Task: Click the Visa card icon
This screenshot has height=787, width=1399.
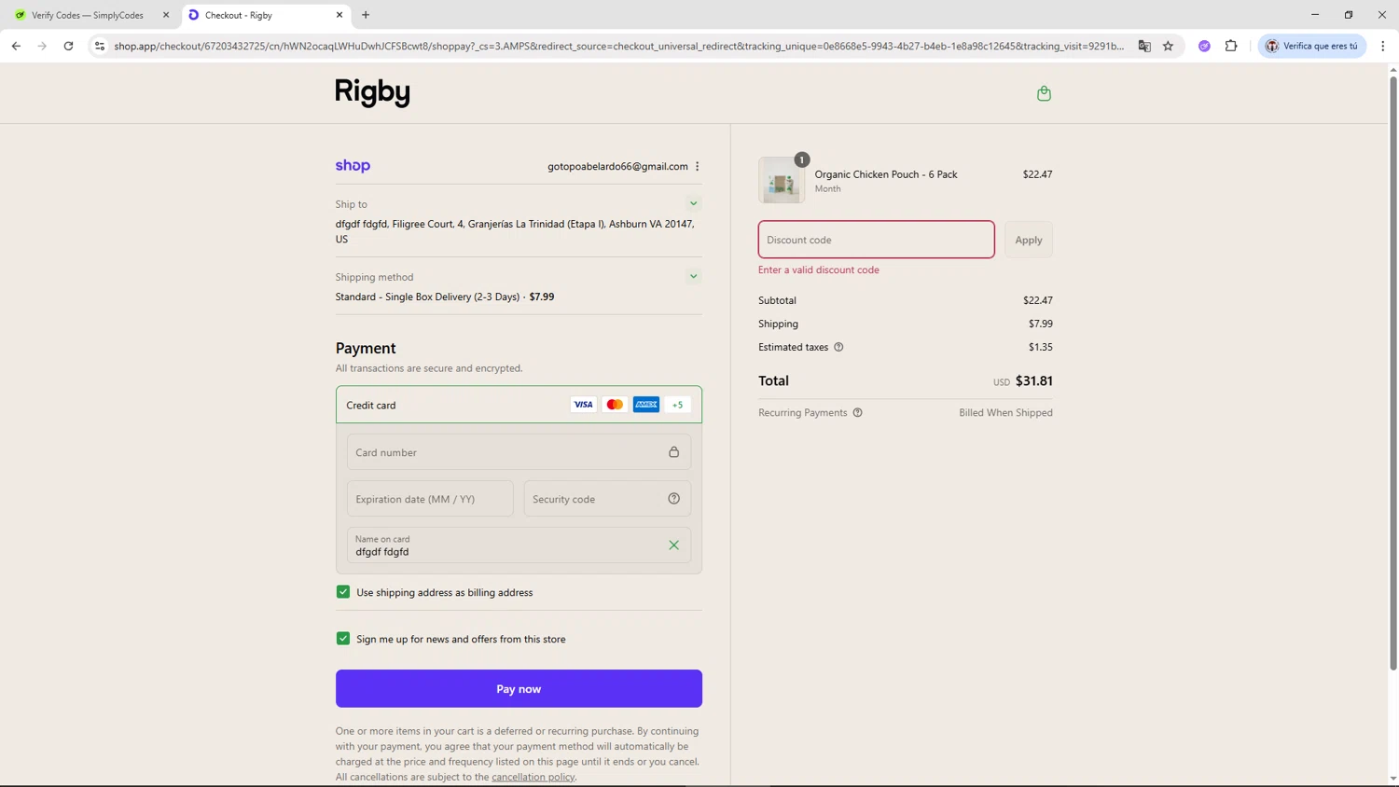Action: (x=583, y=405)
